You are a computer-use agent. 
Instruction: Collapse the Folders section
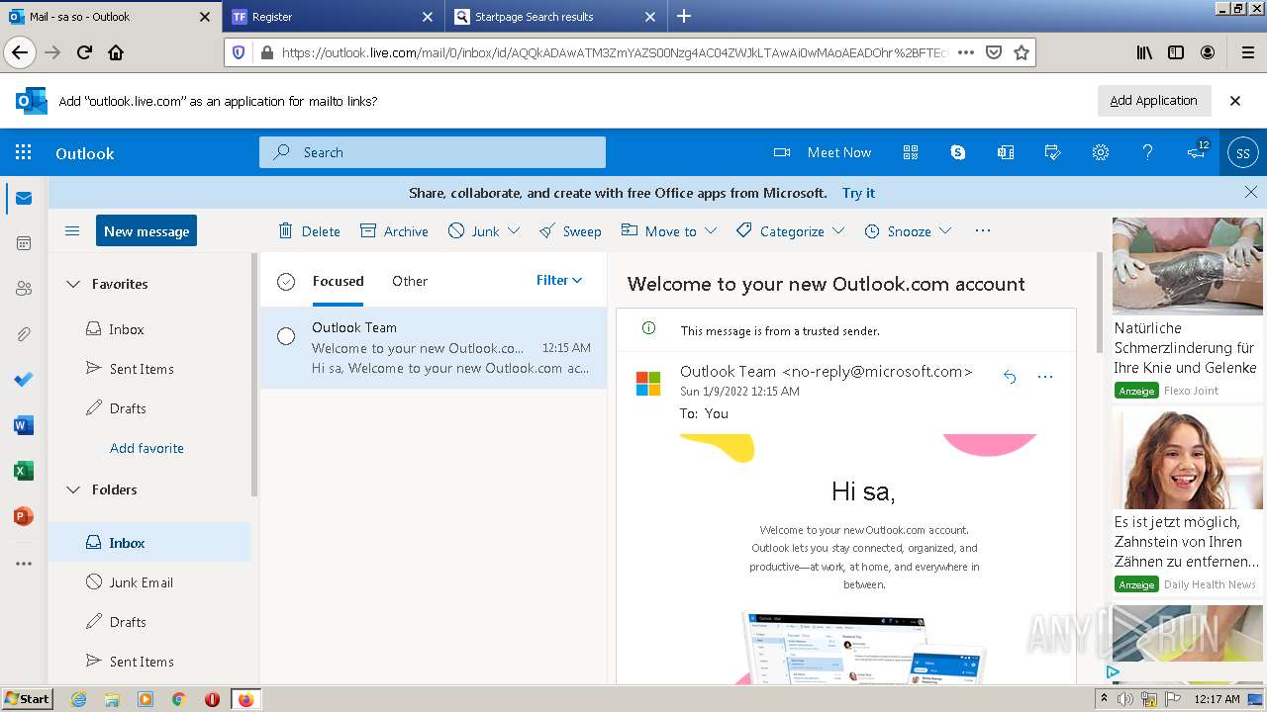coord(72,489)
